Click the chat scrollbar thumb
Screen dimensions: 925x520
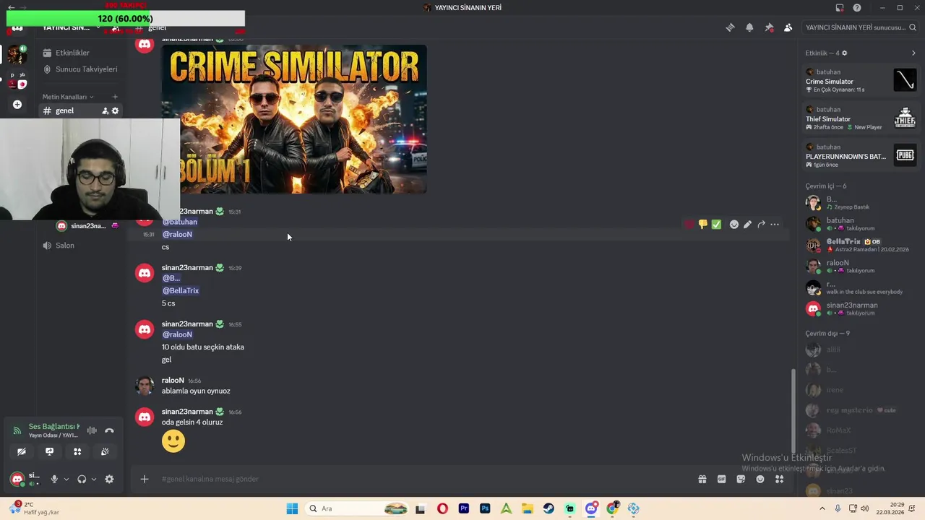(793, 410)
